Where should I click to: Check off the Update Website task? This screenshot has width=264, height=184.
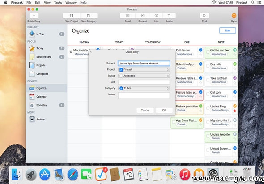(208, 136)
